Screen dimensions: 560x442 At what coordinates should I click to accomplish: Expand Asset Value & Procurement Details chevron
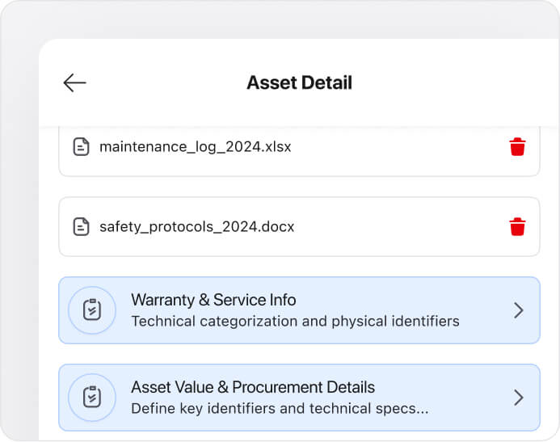[519, 398]
